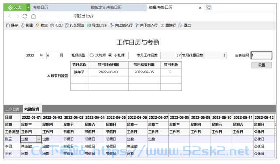
Task: Click the 日历编号 input field
Action: click(262, 55)
